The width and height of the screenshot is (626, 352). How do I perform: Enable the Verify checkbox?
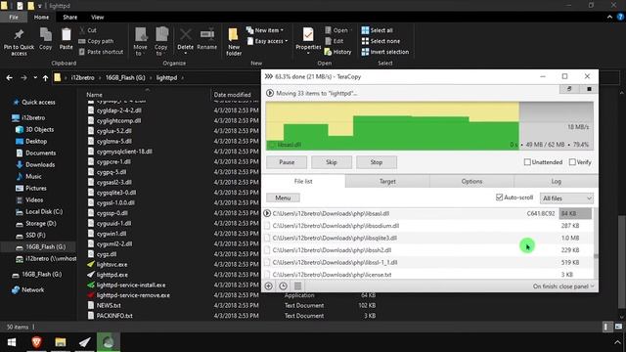coord(572,162)
